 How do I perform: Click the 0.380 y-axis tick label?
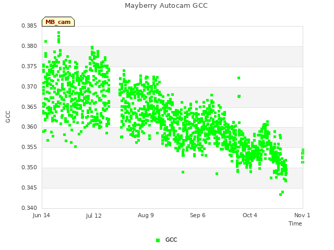pos(29,46)
